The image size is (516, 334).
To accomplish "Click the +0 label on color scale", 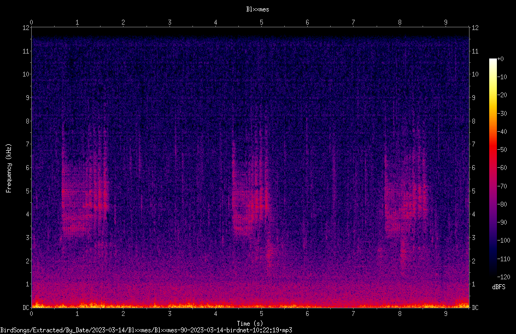I will pos(500,59).
